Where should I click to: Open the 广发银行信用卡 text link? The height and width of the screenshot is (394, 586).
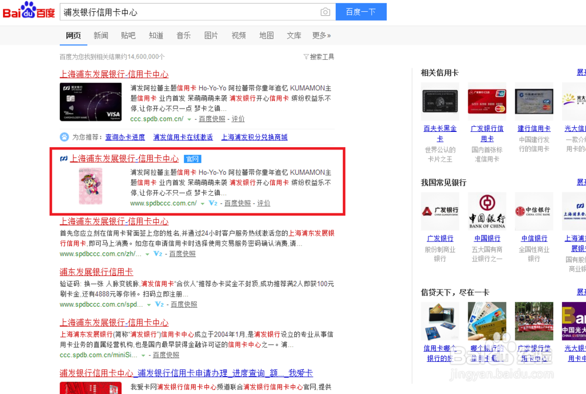tap(487, 134)
